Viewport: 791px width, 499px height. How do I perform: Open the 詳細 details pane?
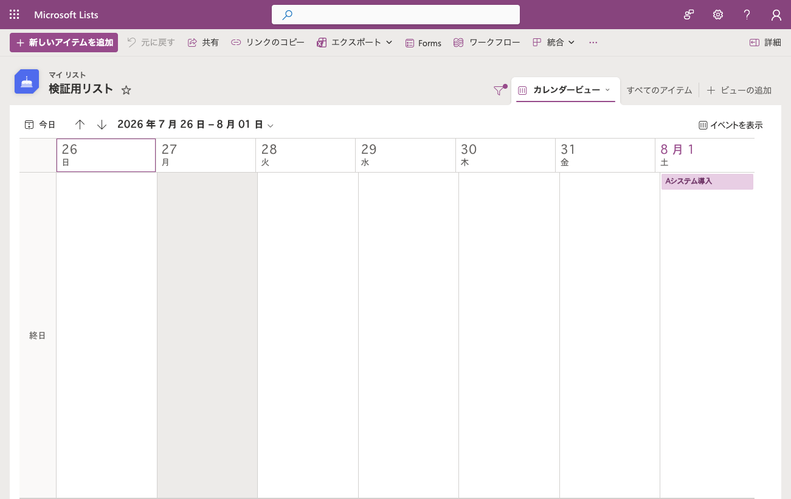765,43
